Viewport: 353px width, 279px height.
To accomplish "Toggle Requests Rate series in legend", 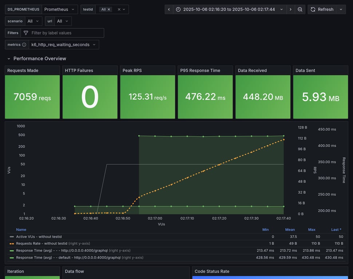I will click(x=41, y=243).
